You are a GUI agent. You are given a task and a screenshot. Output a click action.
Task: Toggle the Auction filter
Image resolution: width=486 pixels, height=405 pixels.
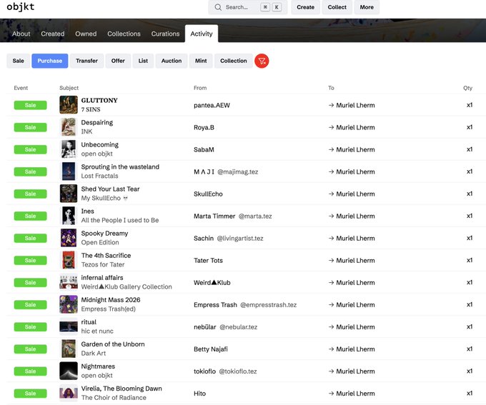coord(172,61)
